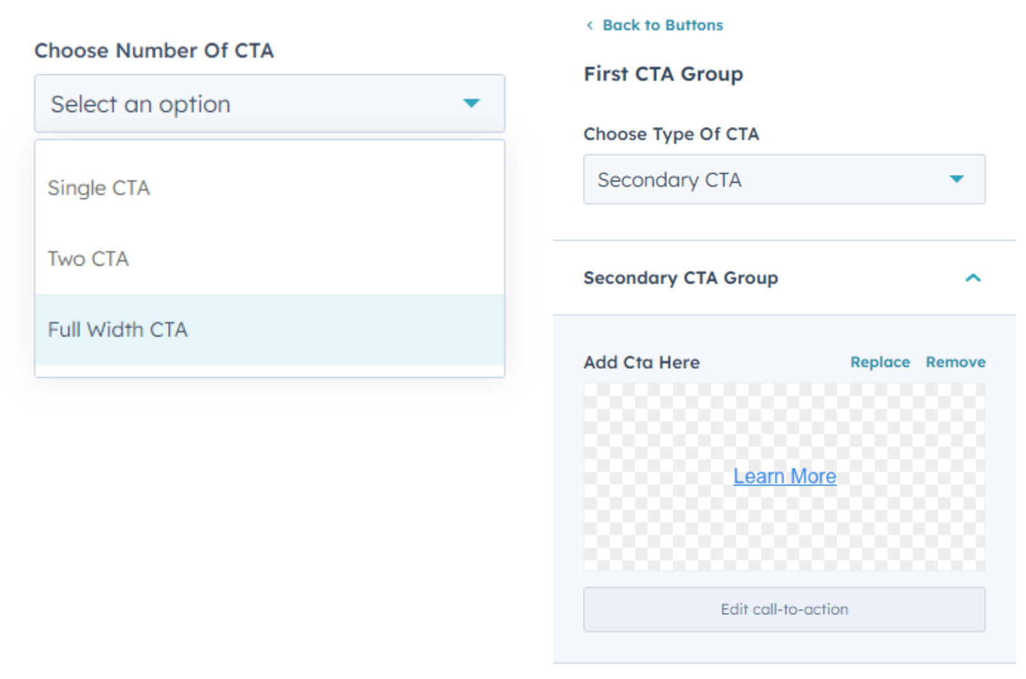Click the caret arrow in Select an option field
The height and width of the screenshot is (679, 1026).
[x=471, y=103]
